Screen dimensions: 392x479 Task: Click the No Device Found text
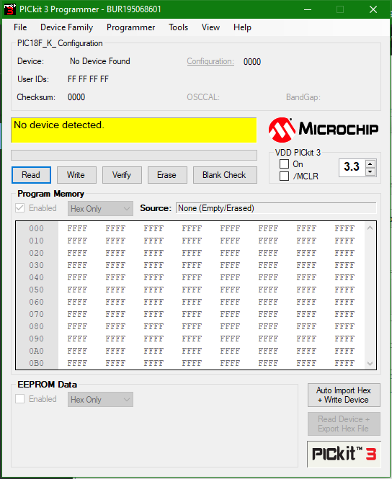(x=100, y=61)
